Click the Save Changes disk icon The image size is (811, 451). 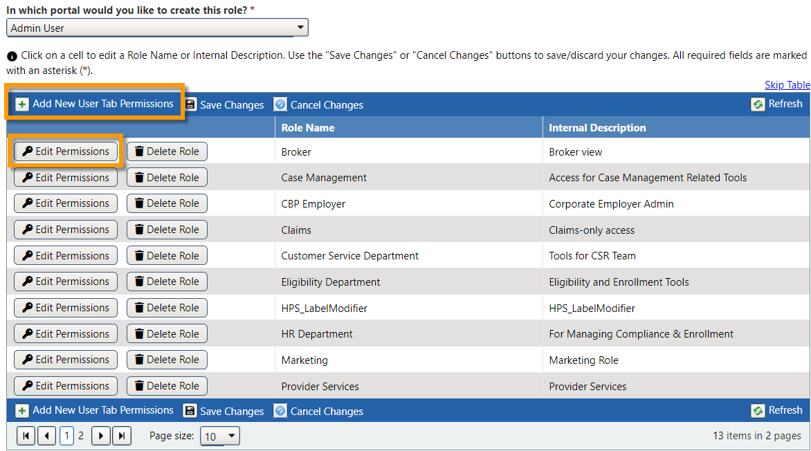190,104
